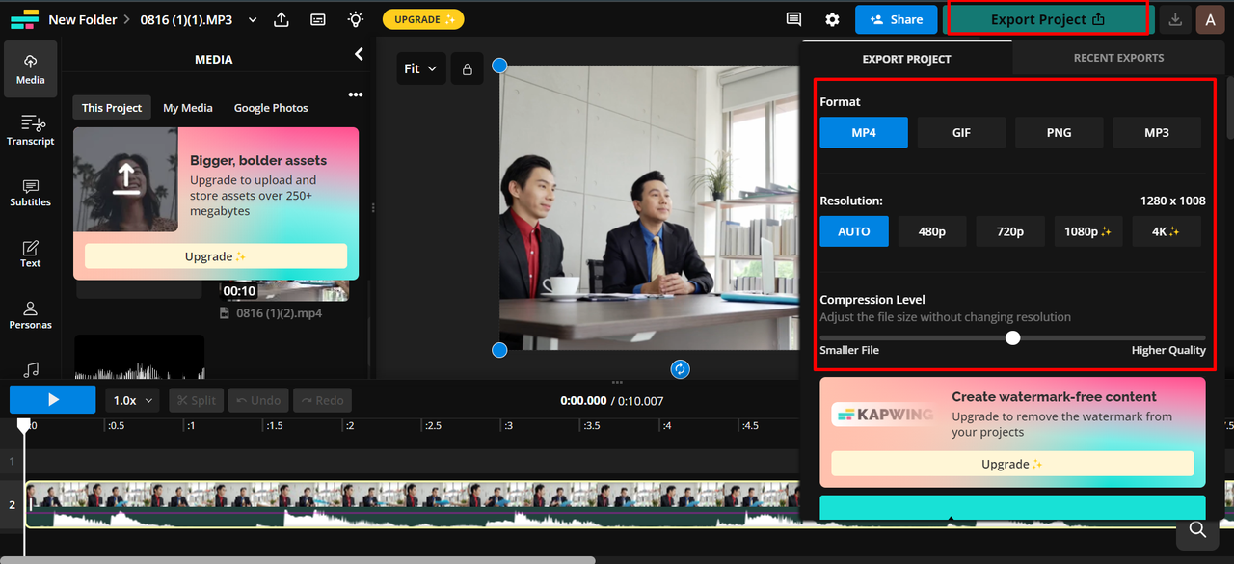Click Upgrade in Bigger bolder assets card
The image size is (1234, 564).
216,256
